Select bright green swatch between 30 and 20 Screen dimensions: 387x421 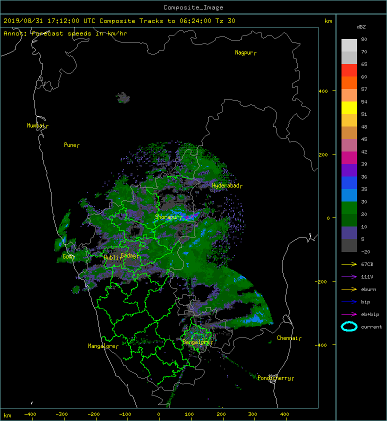pos(349,208)
